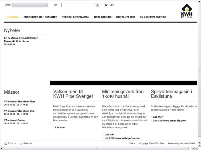The width and height of the screenshot is (201, 151).
Task: Click the Välkommen till KWH Pipe Sverige heading
Action: coord(73,94)
